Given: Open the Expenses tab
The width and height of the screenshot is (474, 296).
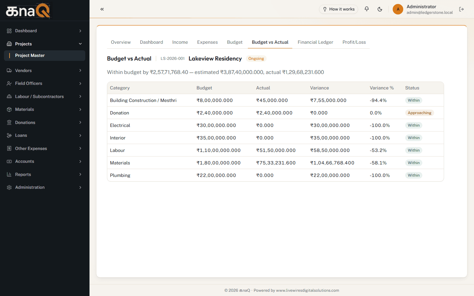Looking at the screenshot, I should [x=207, y=42].
